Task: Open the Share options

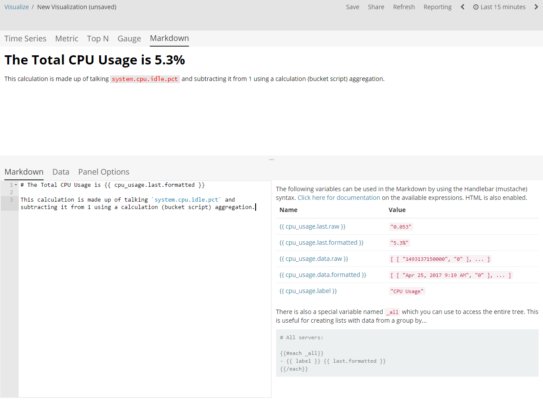Action: 376,7
